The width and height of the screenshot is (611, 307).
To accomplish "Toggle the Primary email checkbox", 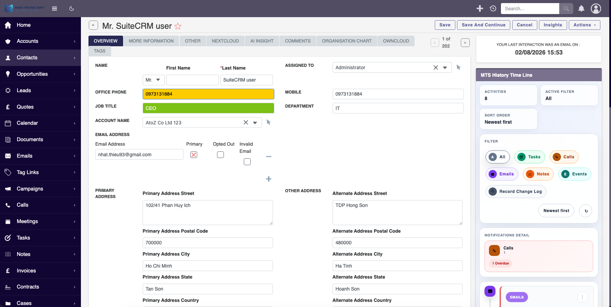I will pyautogui.click(x=194, y=155).
